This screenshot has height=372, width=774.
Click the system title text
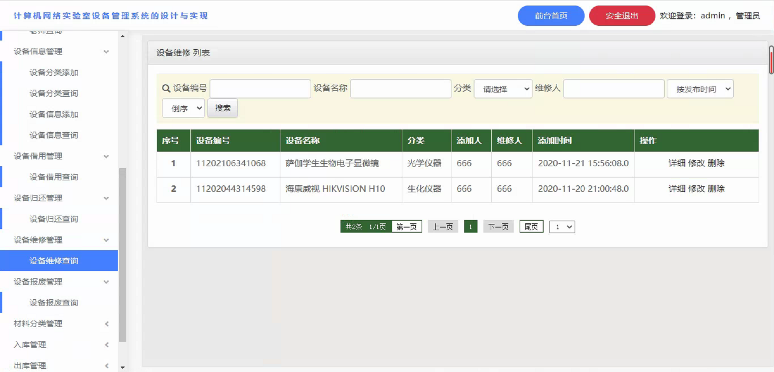coord(111,16)
